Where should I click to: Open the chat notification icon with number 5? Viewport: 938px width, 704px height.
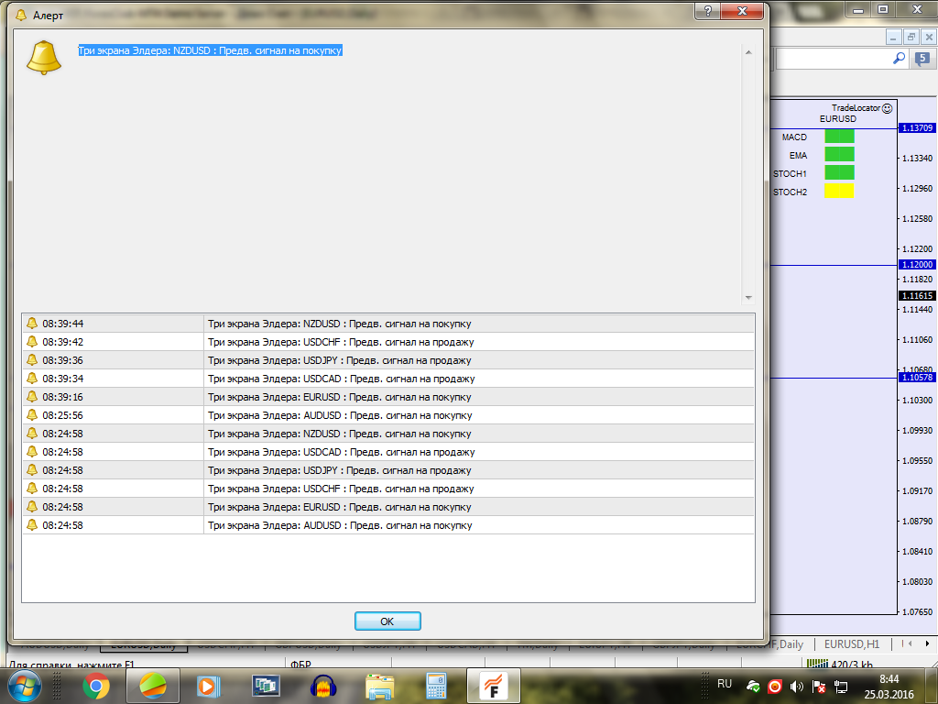click(x=922, y=59)
